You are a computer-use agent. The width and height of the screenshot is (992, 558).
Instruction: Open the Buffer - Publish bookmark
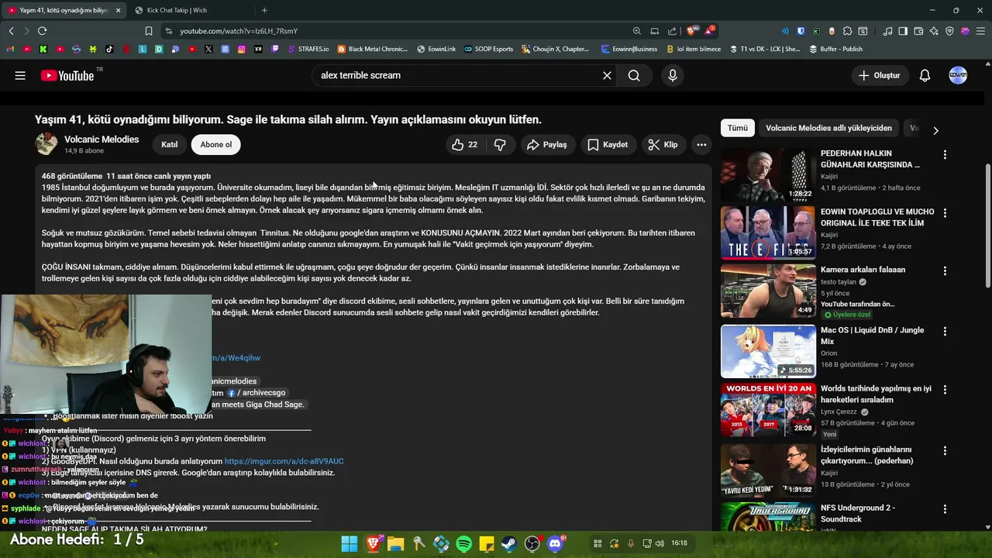point(835,49)
